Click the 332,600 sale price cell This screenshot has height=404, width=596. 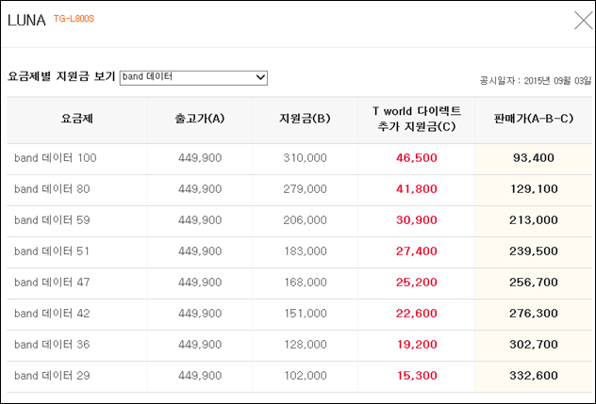point(533,376)
